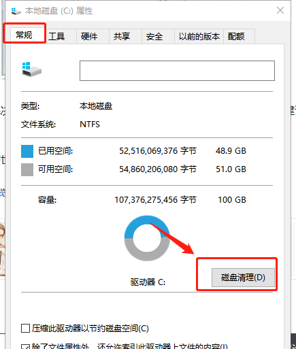The image size is (296, 349).
Task: Enable 压缩此驱动器以节约磁盘空间 checkbox
Action: click(x=25, y=328)
